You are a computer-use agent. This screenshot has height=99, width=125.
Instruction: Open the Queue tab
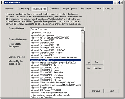point(98,9)
